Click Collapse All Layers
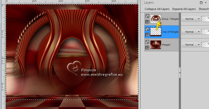Image resolution: width=209 pixels, height=109 pixels. click(x=157, y=9)
